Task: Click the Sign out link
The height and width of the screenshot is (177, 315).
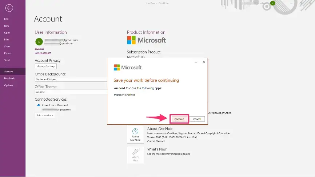Action: coord(39,49)
